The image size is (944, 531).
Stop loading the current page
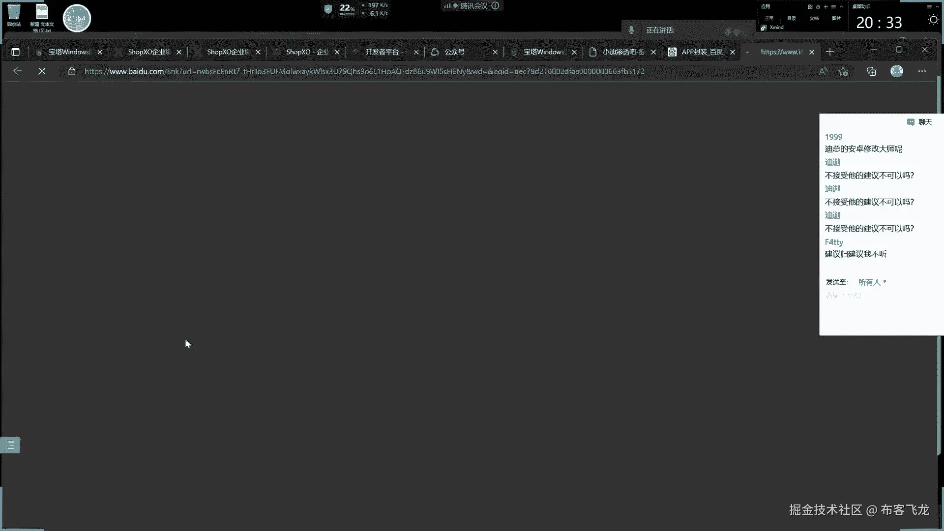tap(42, 71)
